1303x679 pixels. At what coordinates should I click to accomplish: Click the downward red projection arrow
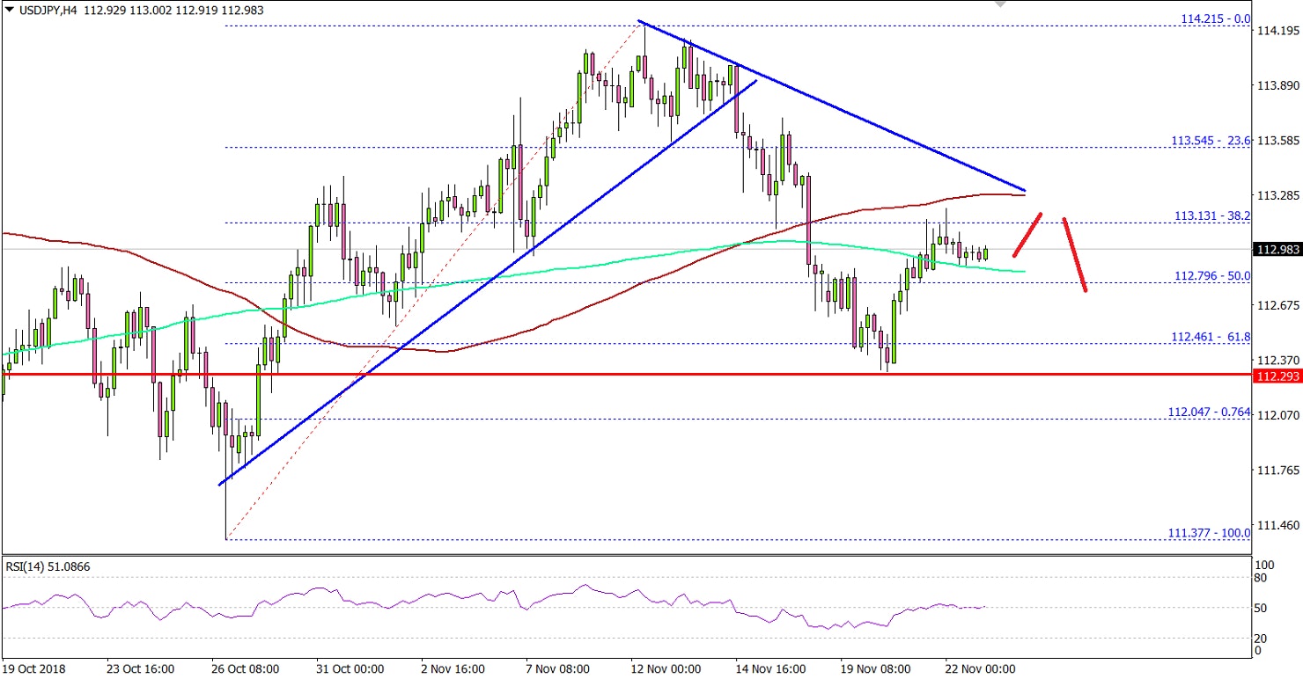(1076, 255)
